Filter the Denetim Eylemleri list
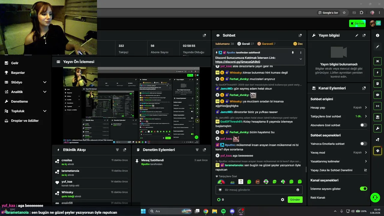 tap(197, 150)
